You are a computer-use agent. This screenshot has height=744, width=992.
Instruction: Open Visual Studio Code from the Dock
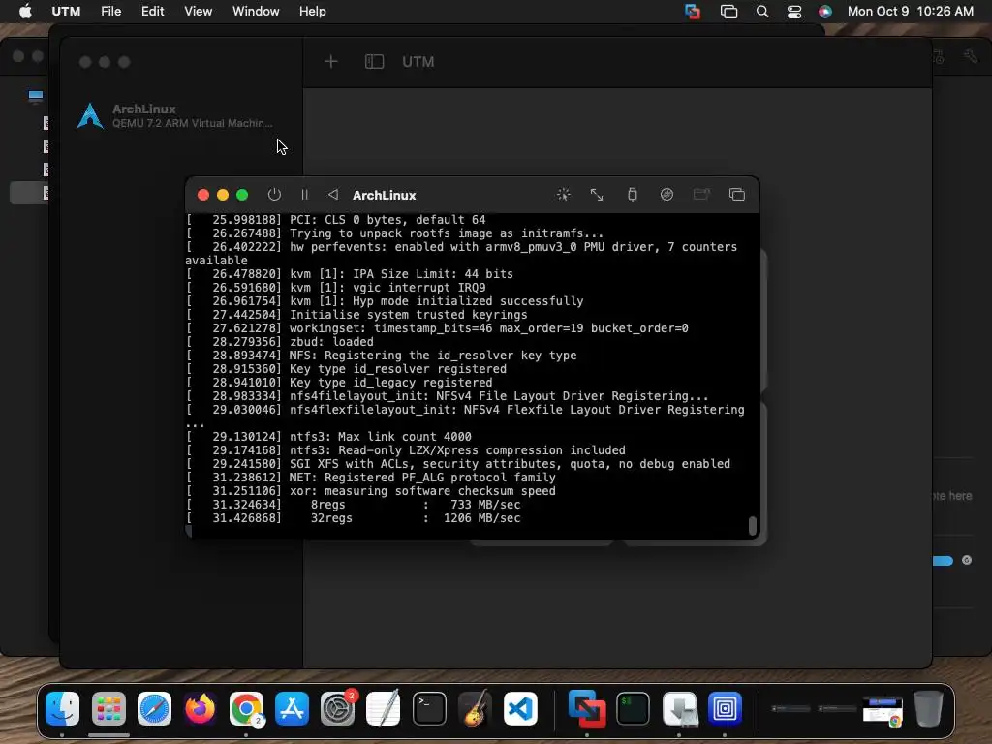(520, 708)
